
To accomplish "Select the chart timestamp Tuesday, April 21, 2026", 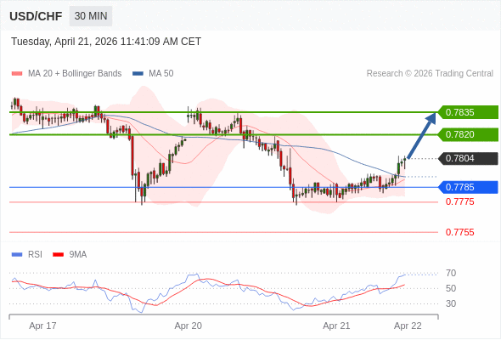I will (x=106, y=42).
